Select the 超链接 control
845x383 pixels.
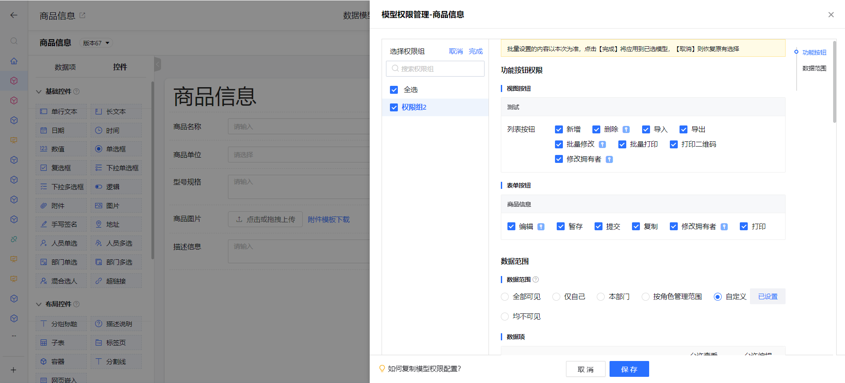click(116, 281)
